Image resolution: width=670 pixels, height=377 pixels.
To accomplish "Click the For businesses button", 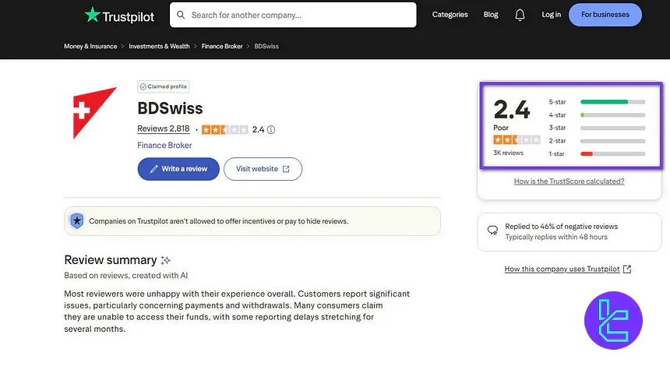I will 605,15.
